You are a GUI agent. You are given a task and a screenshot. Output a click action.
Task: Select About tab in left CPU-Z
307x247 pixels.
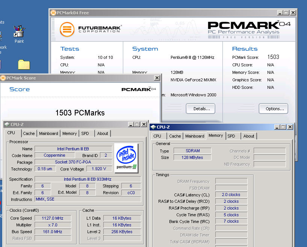coord(103,133)
